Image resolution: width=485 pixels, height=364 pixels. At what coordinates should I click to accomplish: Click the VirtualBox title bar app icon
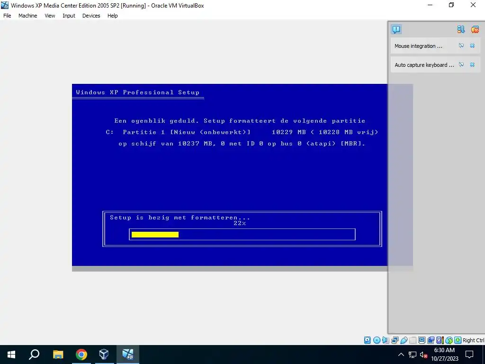(5, 5)
